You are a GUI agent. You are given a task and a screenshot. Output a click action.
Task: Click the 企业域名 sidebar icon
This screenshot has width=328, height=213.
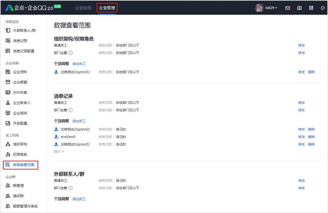(8, 113)
